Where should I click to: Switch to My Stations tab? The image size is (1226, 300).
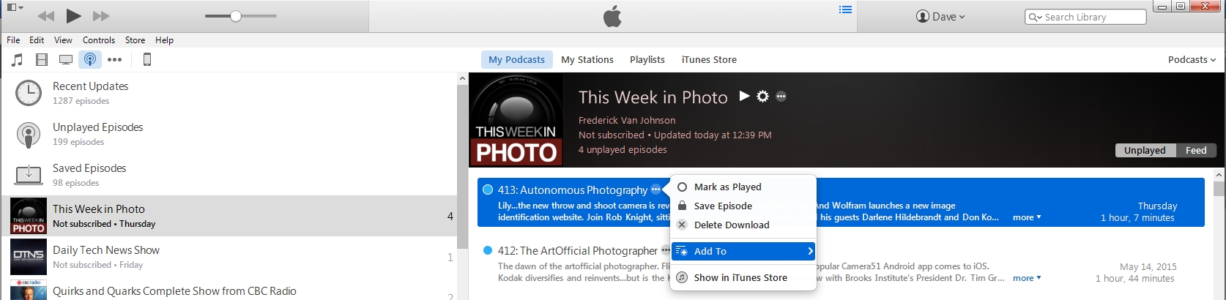coord(587,59)
